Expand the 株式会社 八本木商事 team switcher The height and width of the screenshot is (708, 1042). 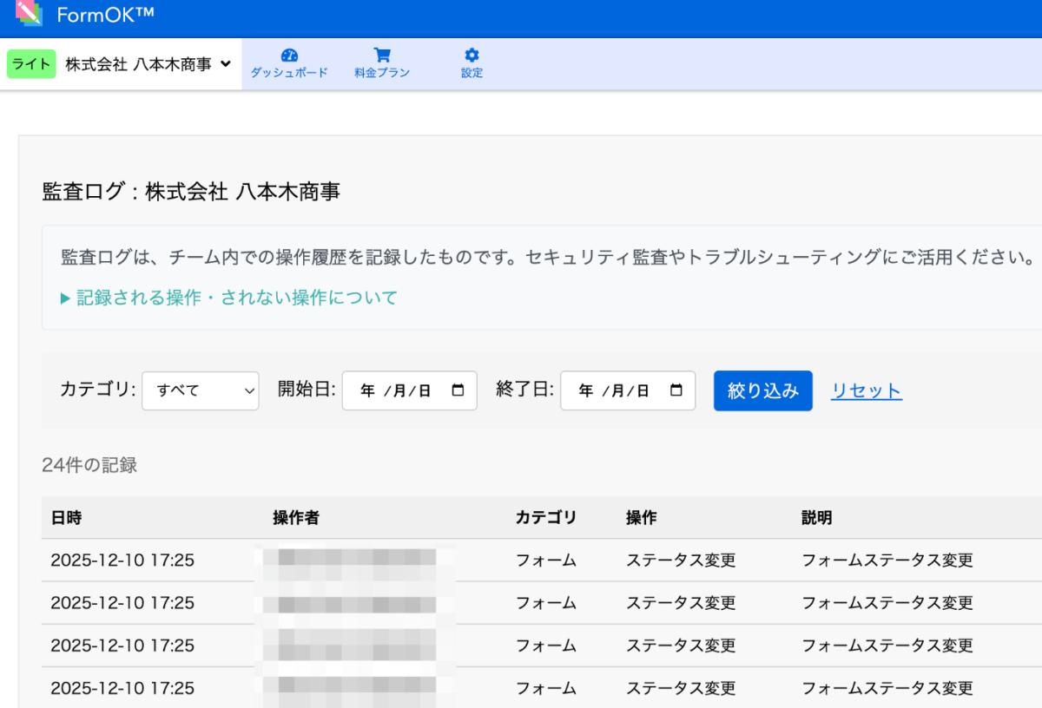[148, 64]
